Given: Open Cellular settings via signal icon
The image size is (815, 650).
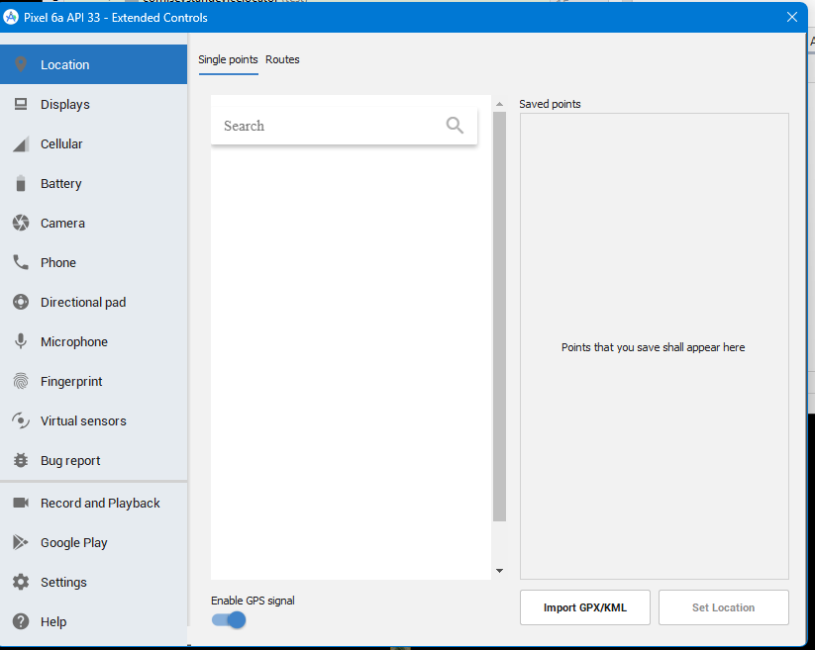Looking at the screenshot, I should point(21,144).
